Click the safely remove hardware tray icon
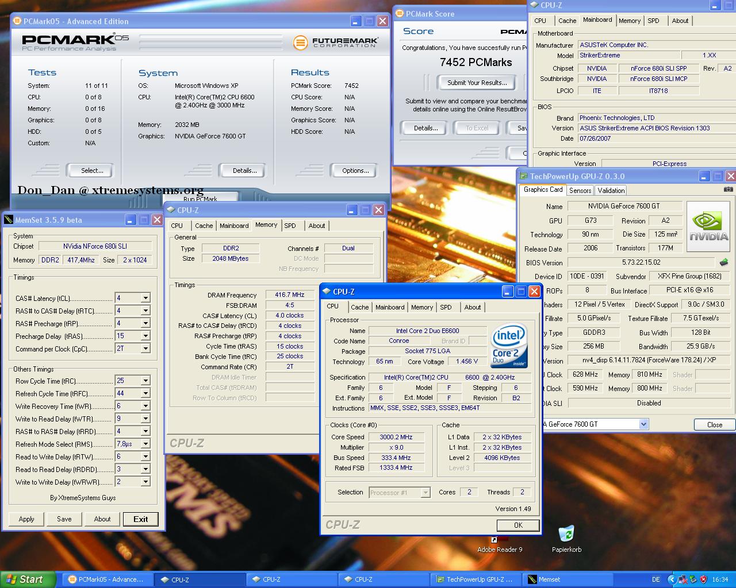The height and width of the screenshot is (588, 736). (x=693, y=579)
